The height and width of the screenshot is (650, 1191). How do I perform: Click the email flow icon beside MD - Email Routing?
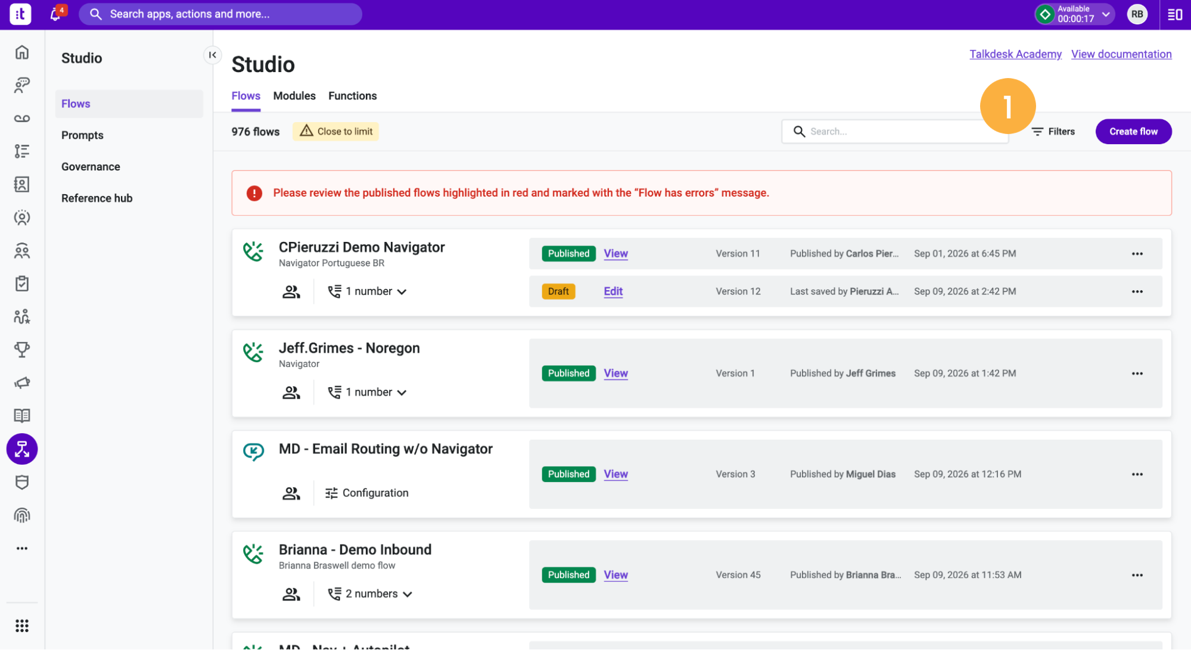point(253,452)
